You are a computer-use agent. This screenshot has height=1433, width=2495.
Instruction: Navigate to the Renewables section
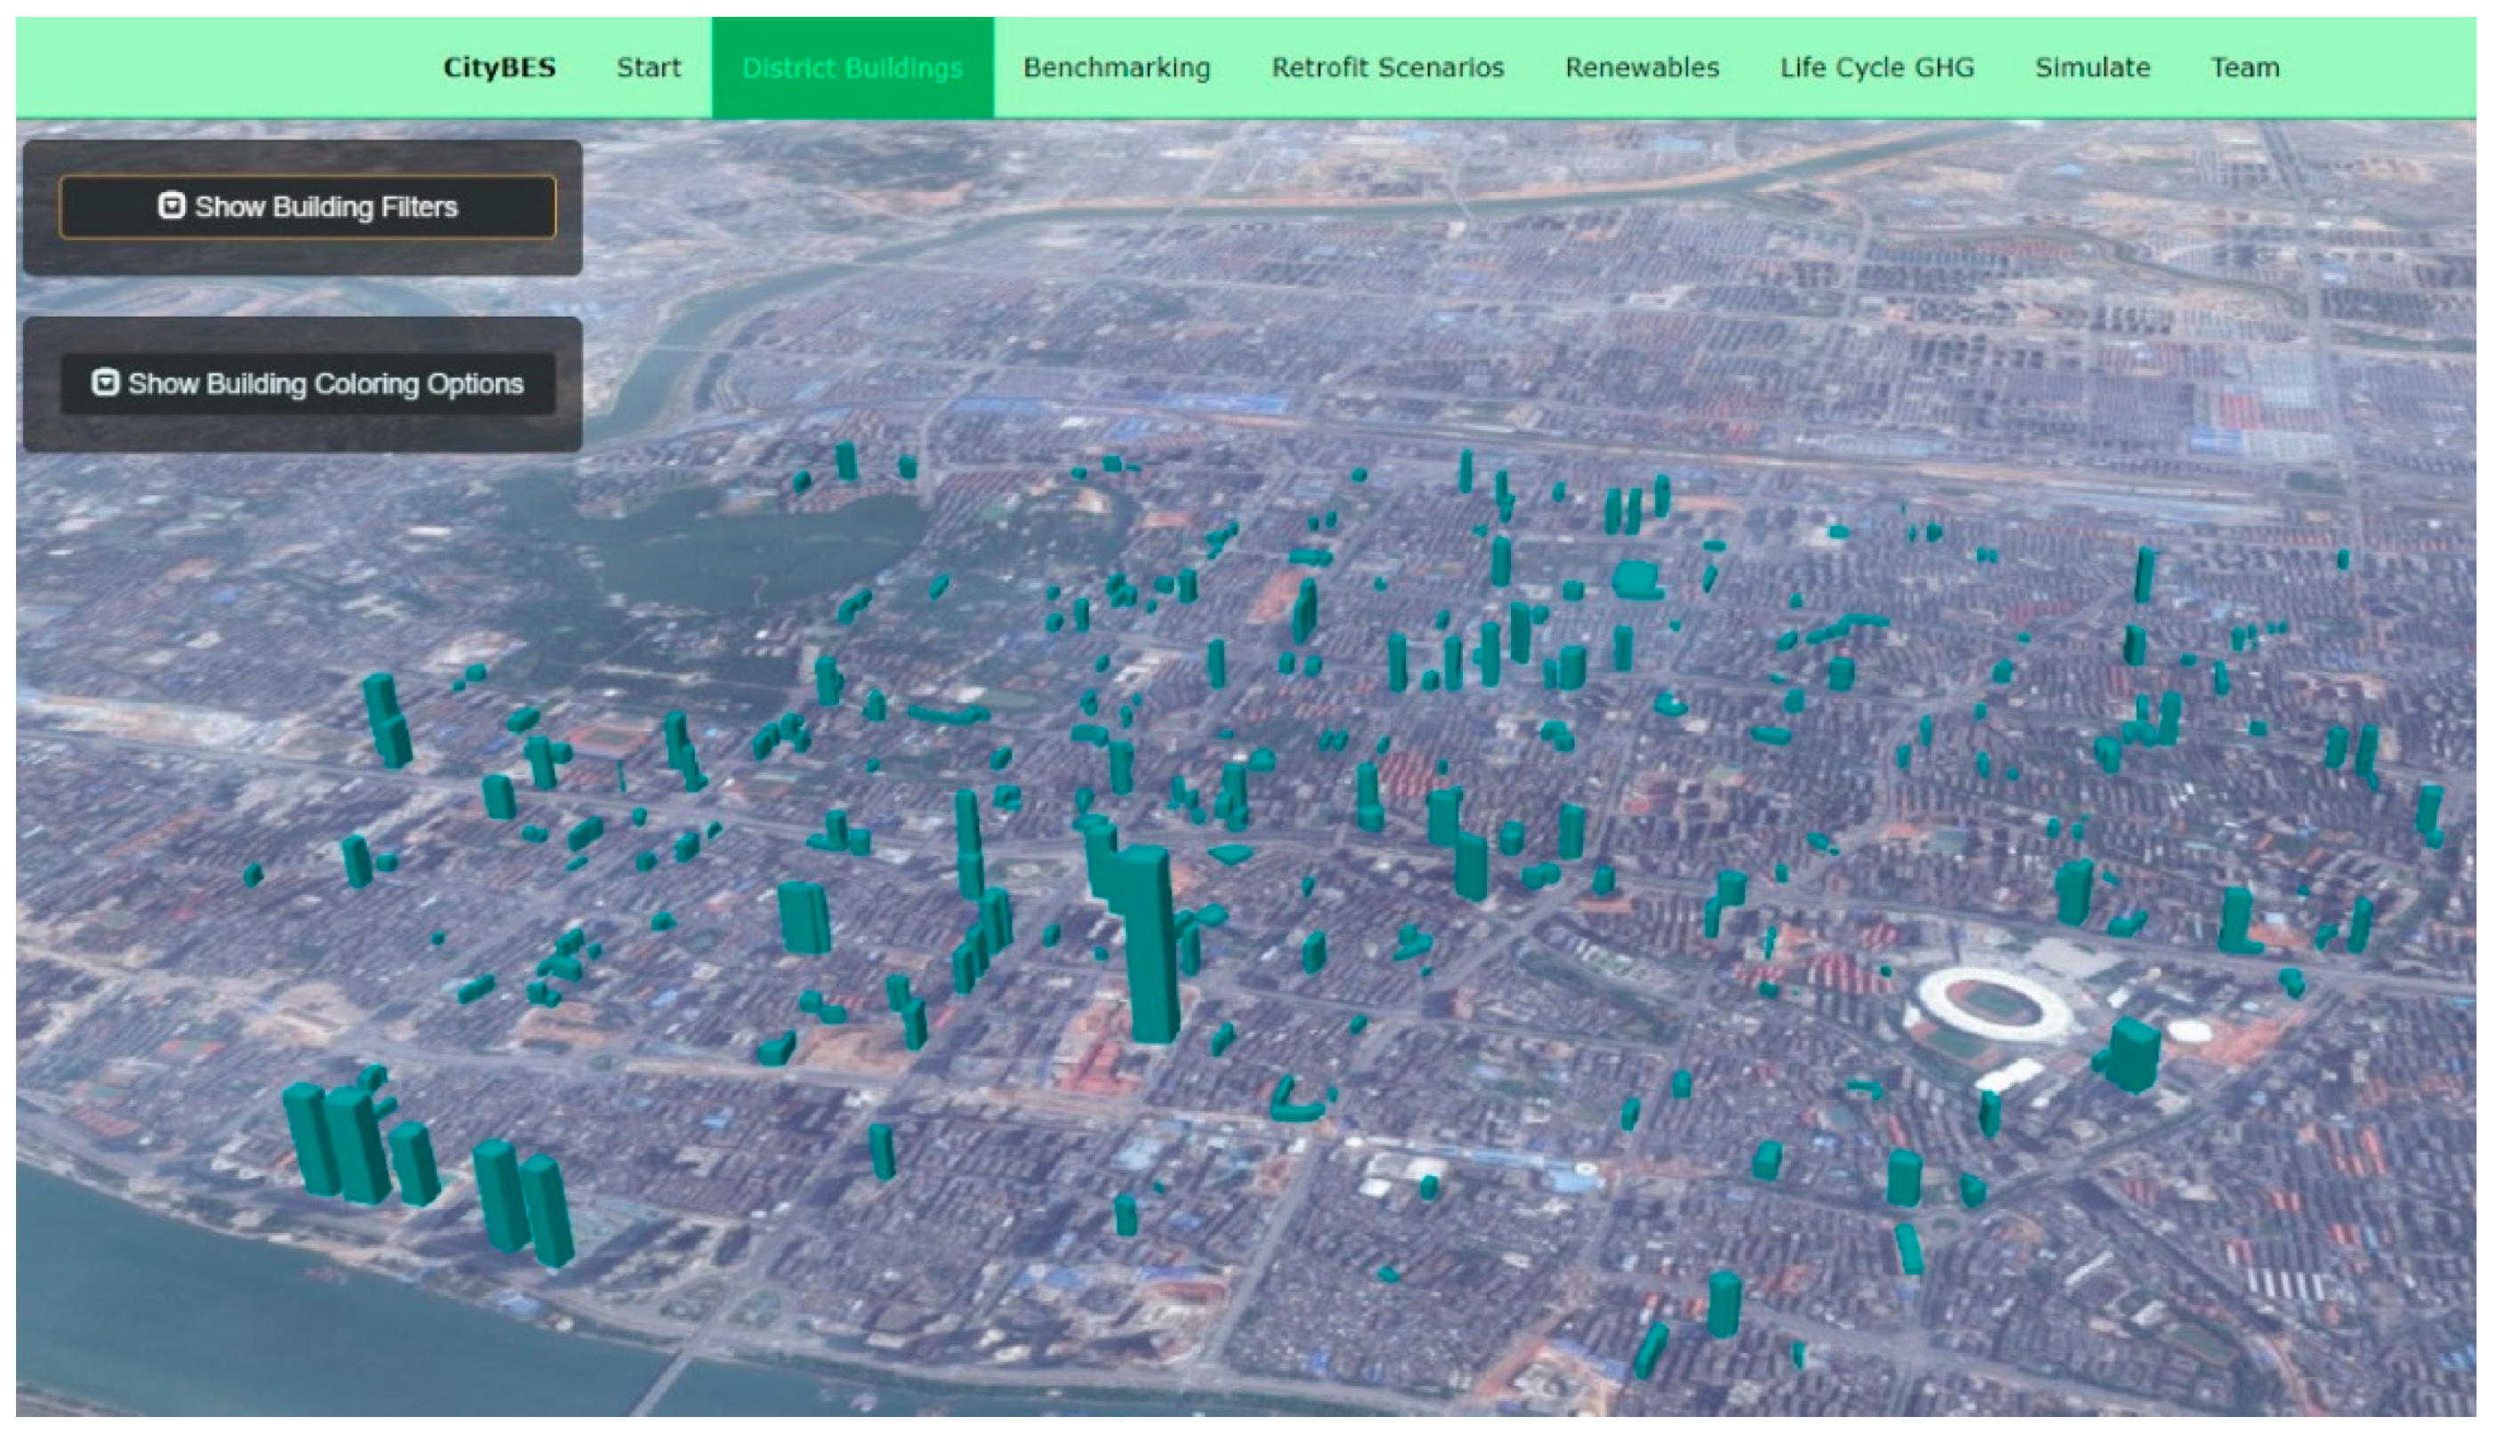coord(1641,68)
